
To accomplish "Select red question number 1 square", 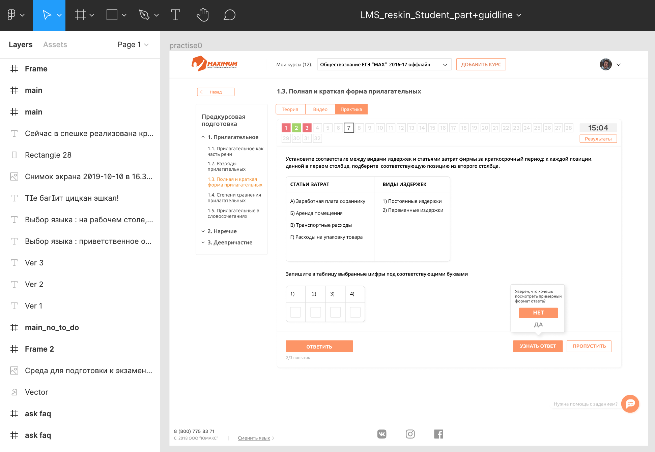I will tap(286, 128).
